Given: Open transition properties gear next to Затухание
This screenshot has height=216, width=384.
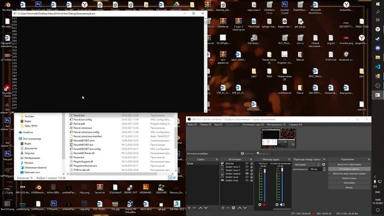Looking at the screenshot, I should 323,164.
